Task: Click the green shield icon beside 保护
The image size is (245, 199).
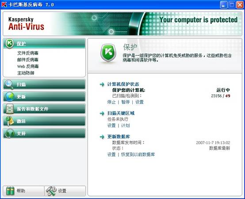Action: (10, 43)
